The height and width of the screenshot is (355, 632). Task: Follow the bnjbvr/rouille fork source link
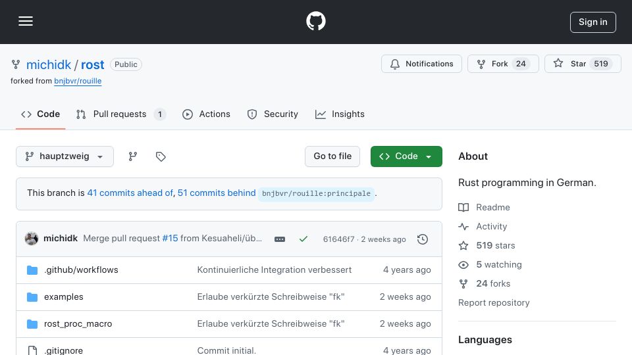(x=78, y=81)
